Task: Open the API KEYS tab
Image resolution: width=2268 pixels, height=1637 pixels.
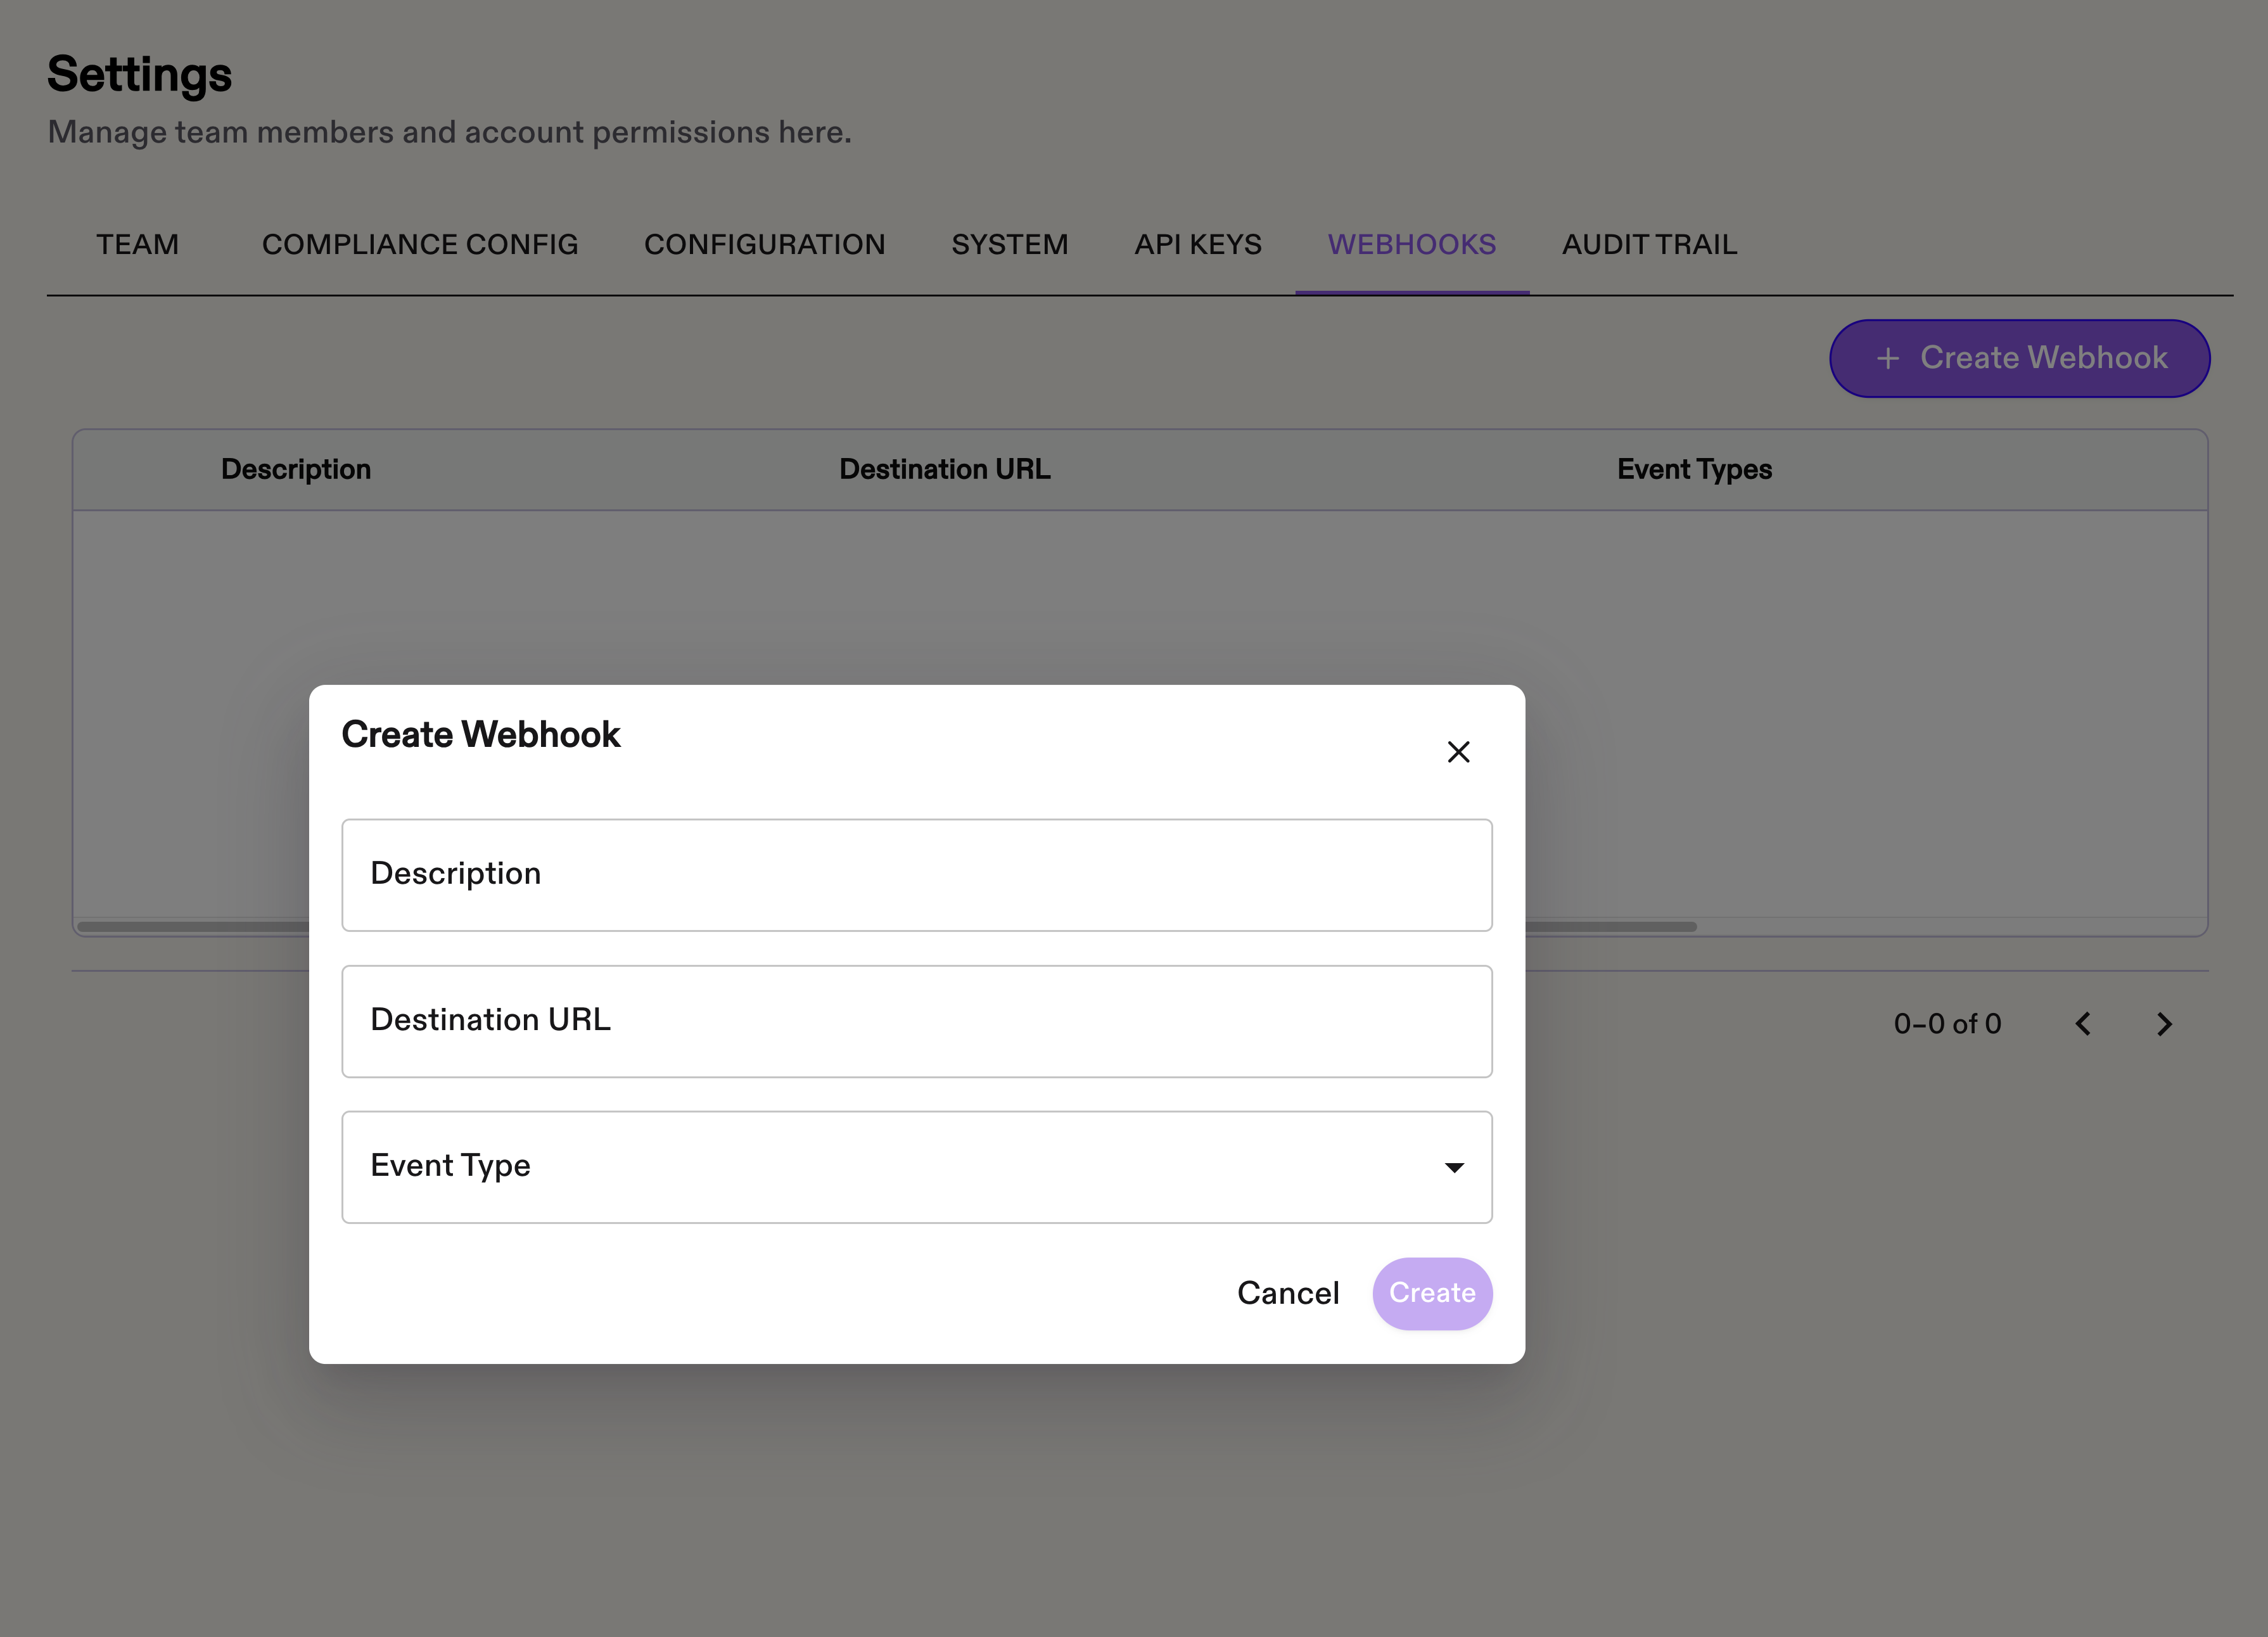Action: tap(1197, 245)
